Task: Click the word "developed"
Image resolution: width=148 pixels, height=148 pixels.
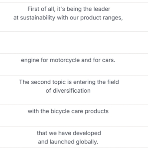Action: [87, 133]
